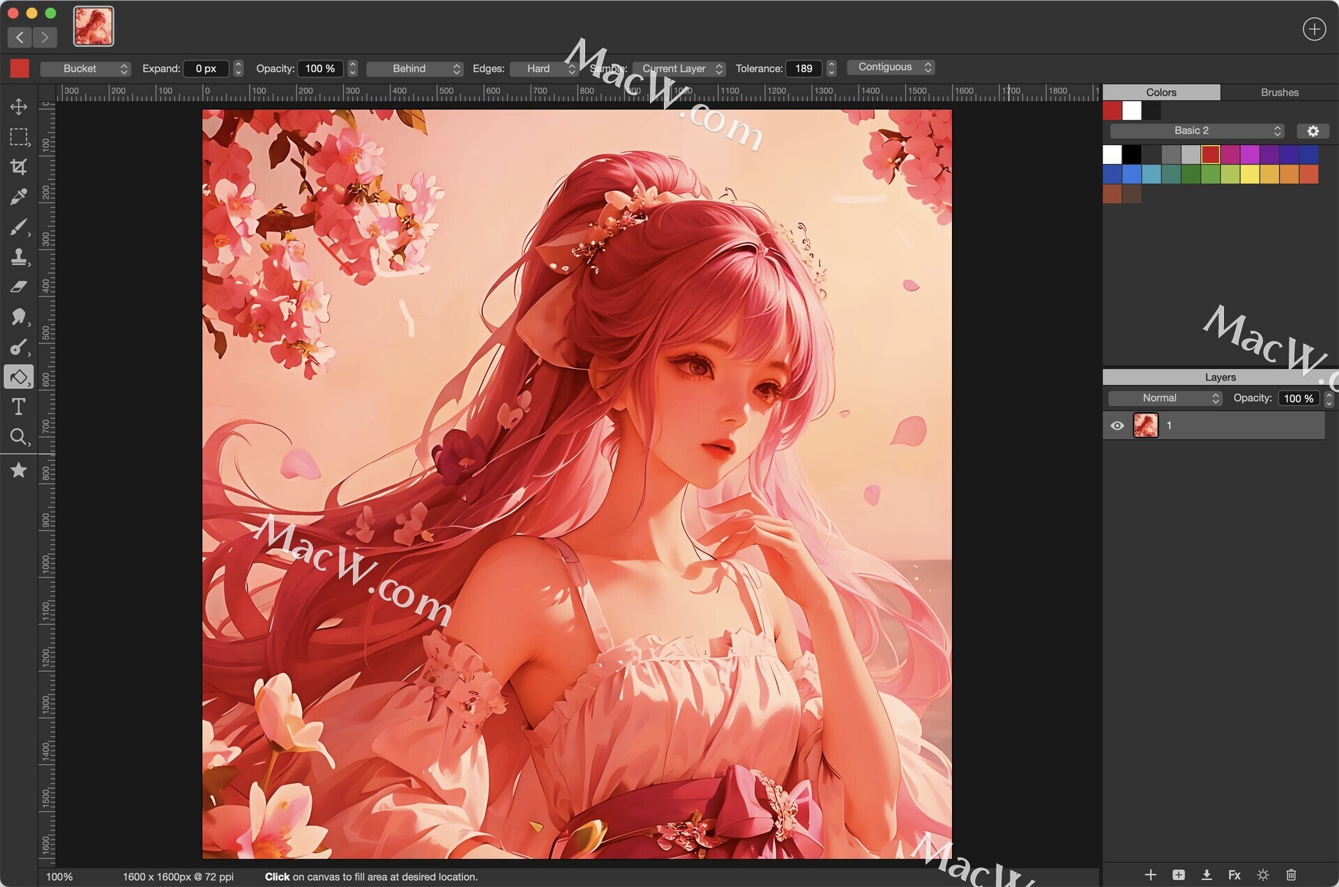1339x887 pixels.
Task: Add new layer with plus icon
Action: [1151, 874]
